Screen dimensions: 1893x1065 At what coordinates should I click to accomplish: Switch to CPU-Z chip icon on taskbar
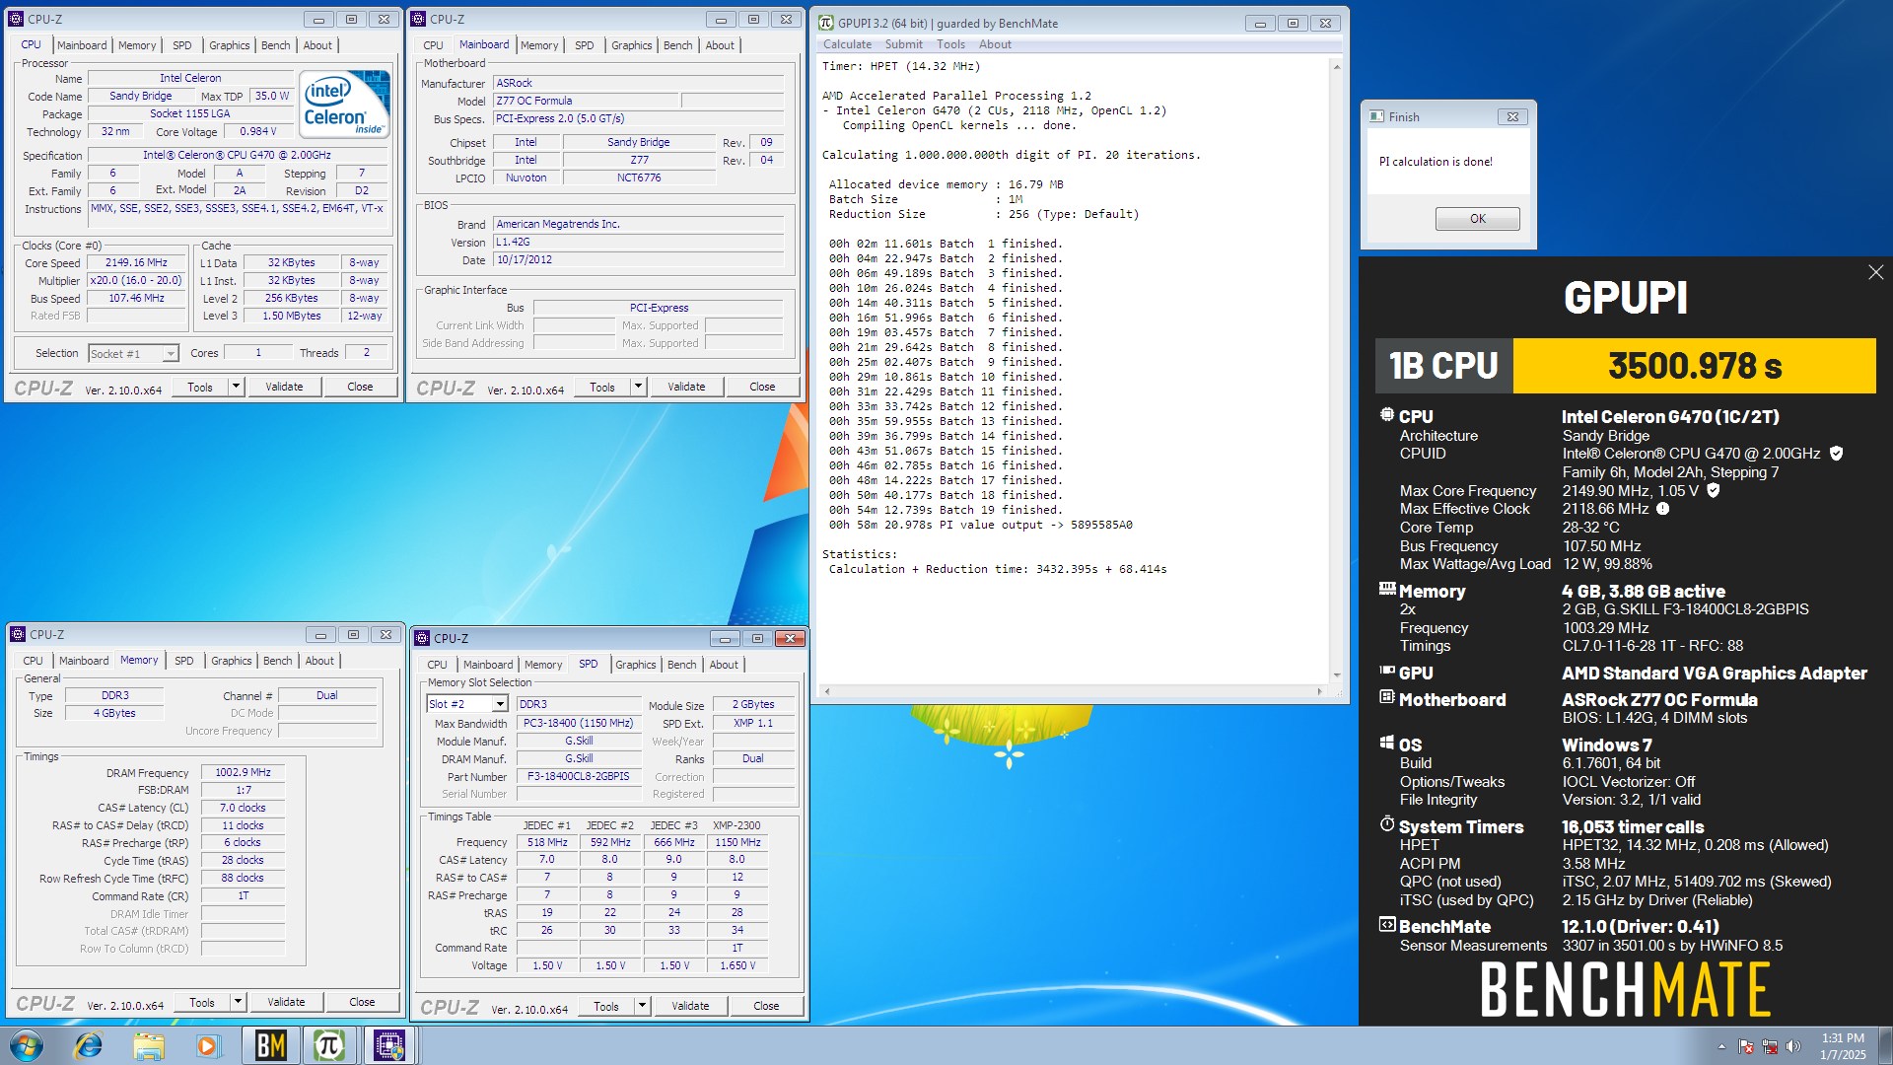[x=389, y=1045]
